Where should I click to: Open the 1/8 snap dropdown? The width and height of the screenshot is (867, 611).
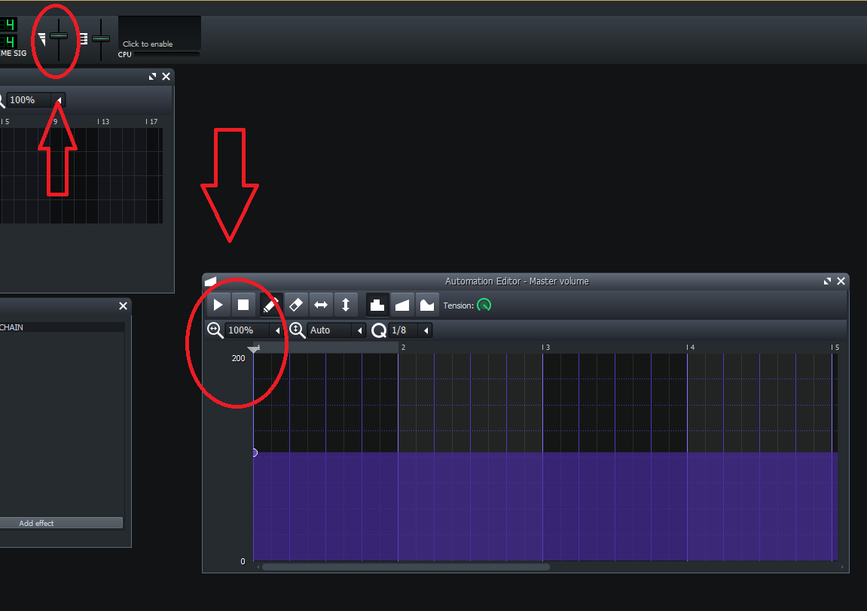tap(425, 330)
